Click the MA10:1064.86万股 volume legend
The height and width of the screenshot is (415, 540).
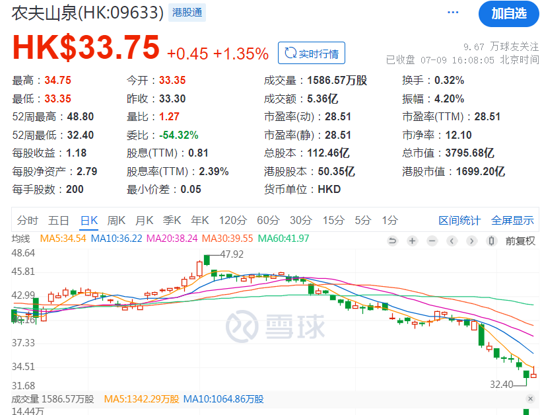click(224, 399)
